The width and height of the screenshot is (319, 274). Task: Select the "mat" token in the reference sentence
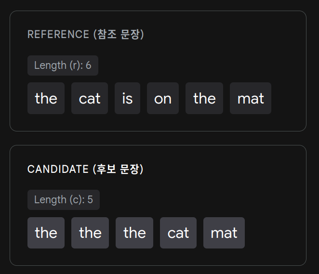(x=251, y=98)
